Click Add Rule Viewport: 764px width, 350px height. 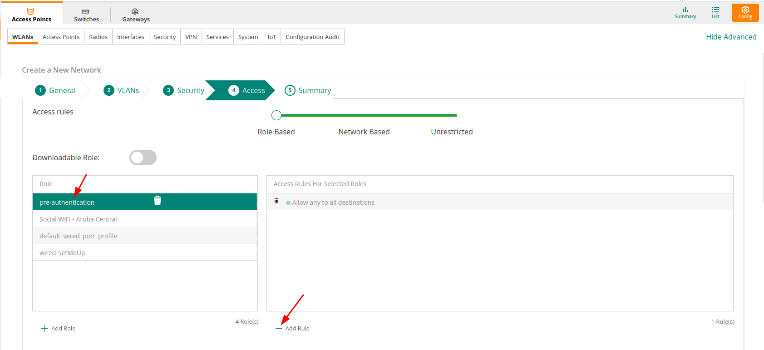tap(293, 328)
